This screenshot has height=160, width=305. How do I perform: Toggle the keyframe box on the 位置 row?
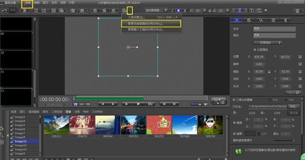pos(300,57)
